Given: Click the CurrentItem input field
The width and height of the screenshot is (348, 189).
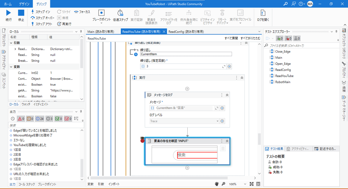Looking at the screenshot, I should coord(186,54).
